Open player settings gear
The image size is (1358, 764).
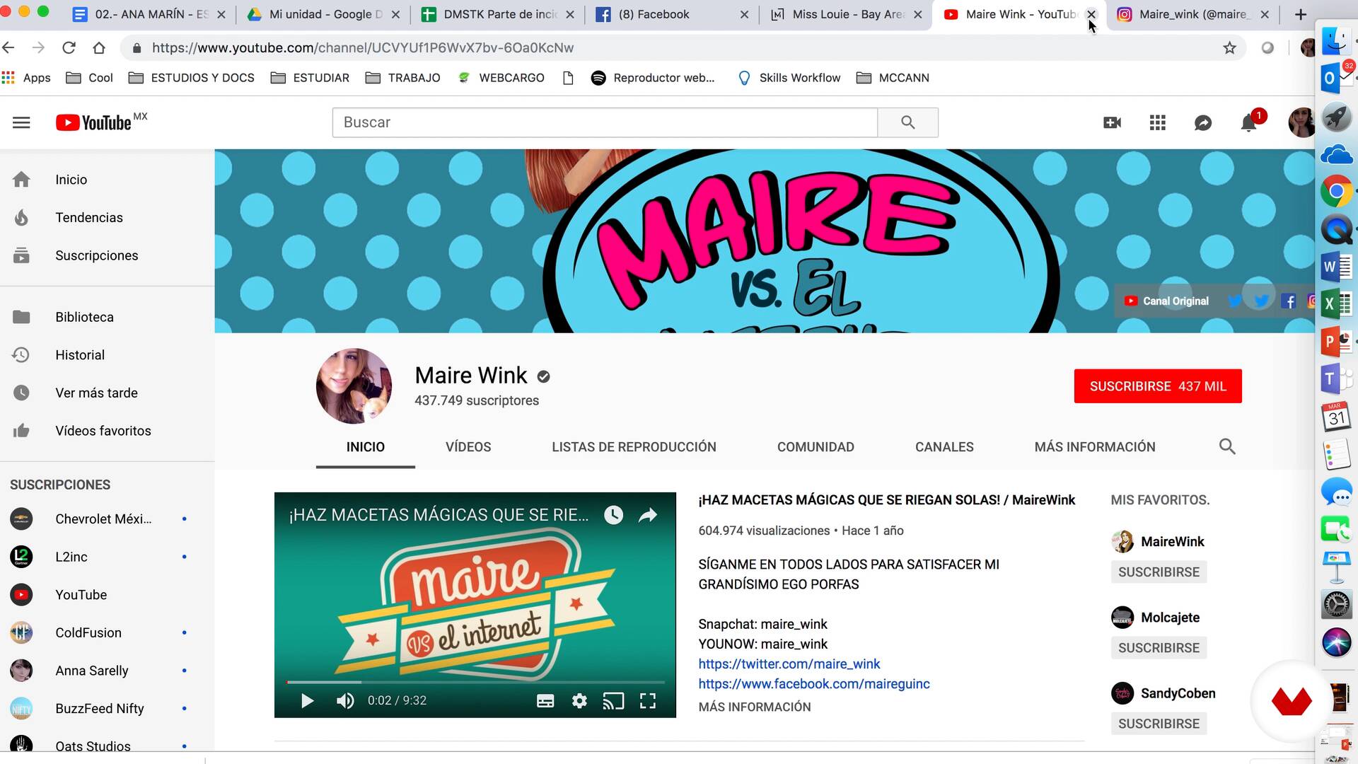(579, 700)
